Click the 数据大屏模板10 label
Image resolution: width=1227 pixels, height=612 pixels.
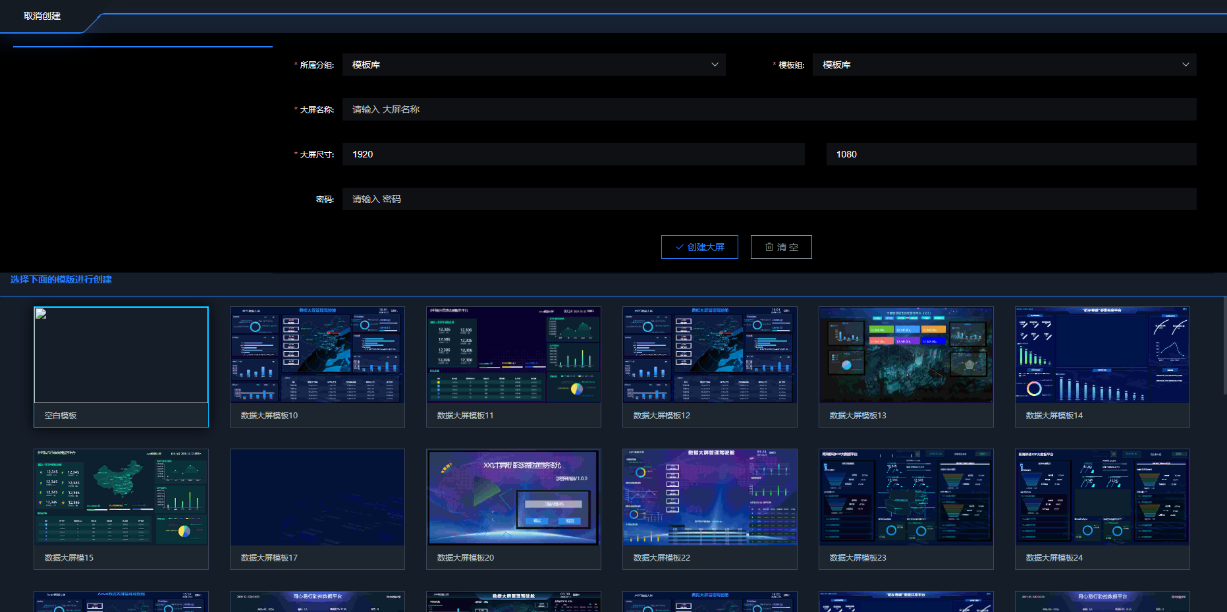[x=269, y=416]
